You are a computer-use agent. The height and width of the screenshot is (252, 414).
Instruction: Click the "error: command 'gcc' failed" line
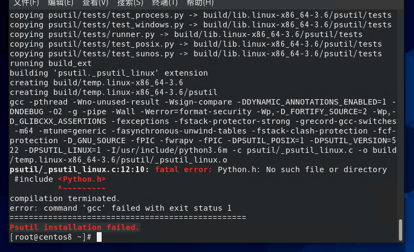(x=120, y=208)
